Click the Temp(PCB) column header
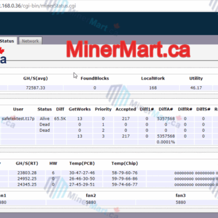The height and width of the screenshot is (218, 218). (x=82, y=163)
